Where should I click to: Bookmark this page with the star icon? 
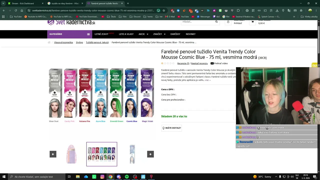coord(164,10)
